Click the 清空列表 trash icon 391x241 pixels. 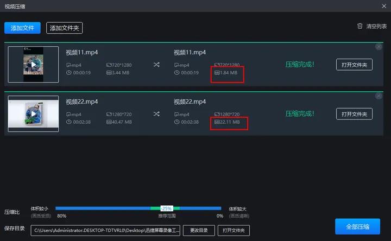(x=360, y=26)
